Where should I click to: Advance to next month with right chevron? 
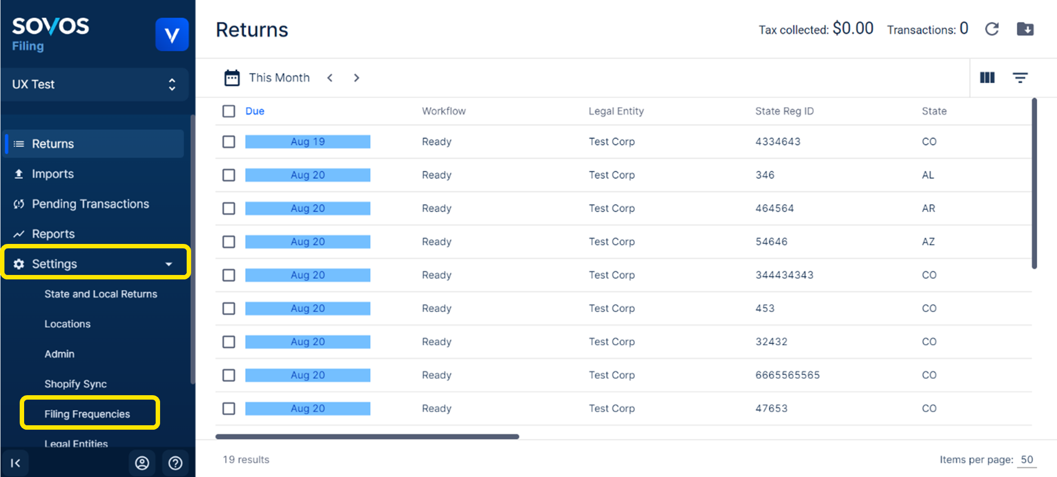[x=357, y=78]
